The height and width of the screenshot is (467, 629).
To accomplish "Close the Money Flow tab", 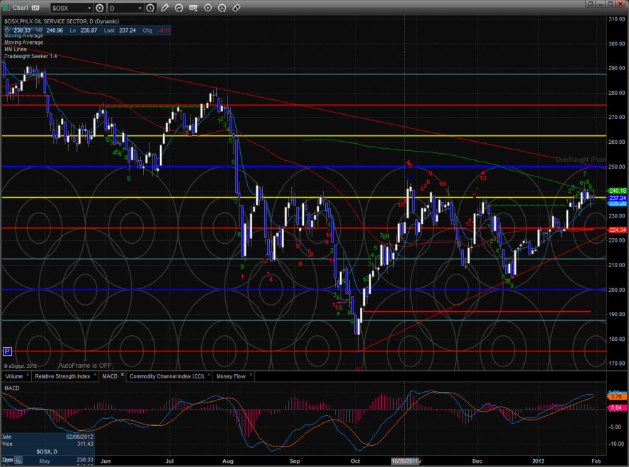I will pyautogui.click(x=251, y=375).
